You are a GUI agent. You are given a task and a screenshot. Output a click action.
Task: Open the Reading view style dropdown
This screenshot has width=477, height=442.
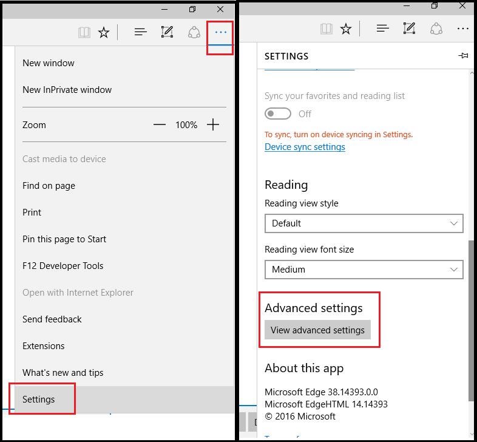point(364,223)
